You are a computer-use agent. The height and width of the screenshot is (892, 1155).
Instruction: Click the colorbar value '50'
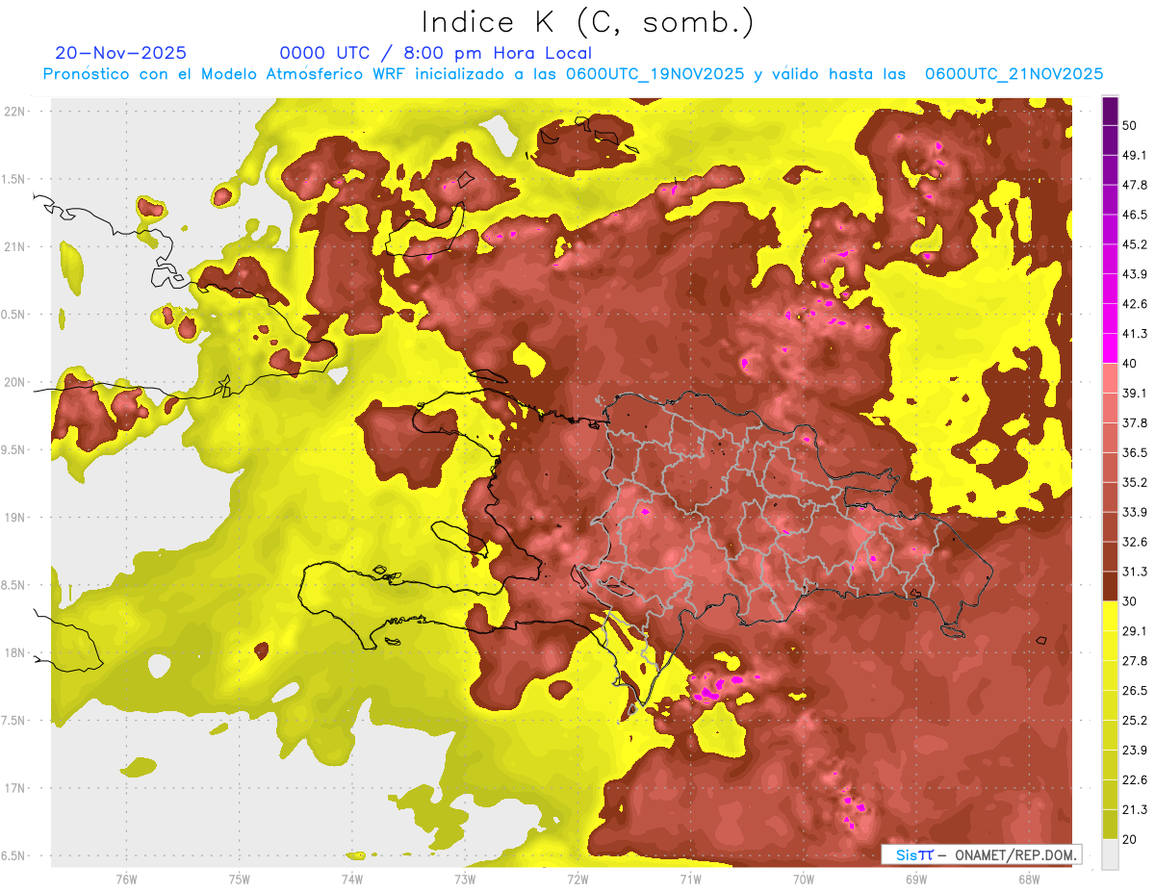pyautogui.click(x=1131, y=126)
